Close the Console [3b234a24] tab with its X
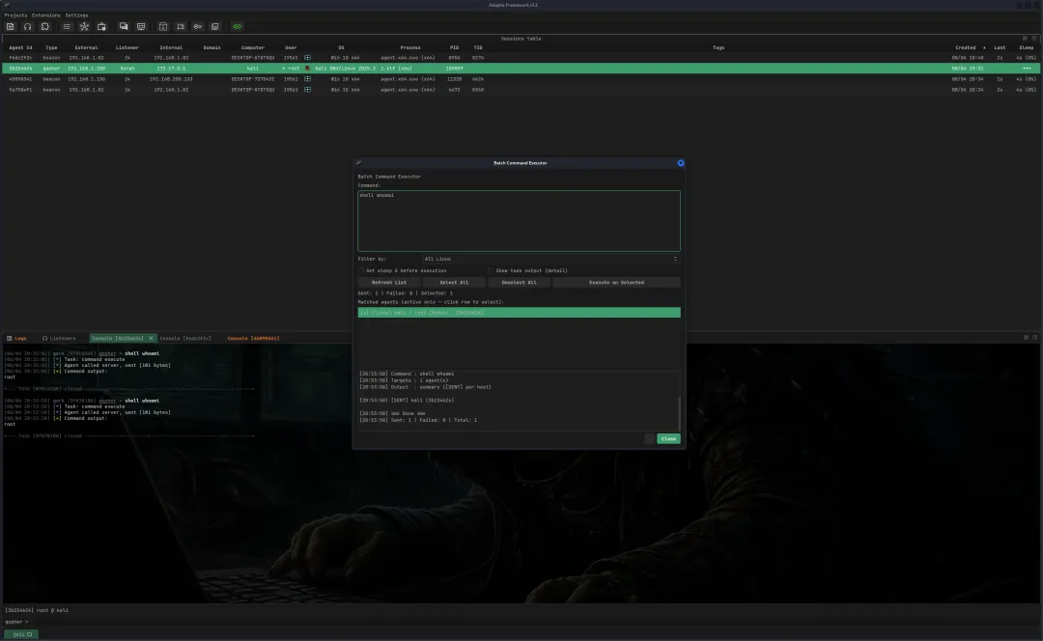 [x=151, y=339]
